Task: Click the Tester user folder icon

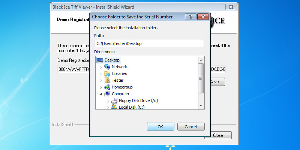Action: [107, 80]
